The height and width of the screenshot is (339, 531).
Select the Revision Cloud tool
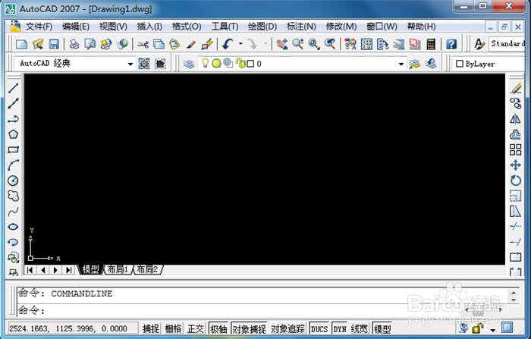tap(13, 196)
